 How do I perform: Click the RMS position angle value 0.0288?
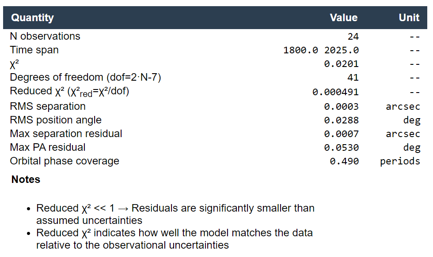click(341, 120)
